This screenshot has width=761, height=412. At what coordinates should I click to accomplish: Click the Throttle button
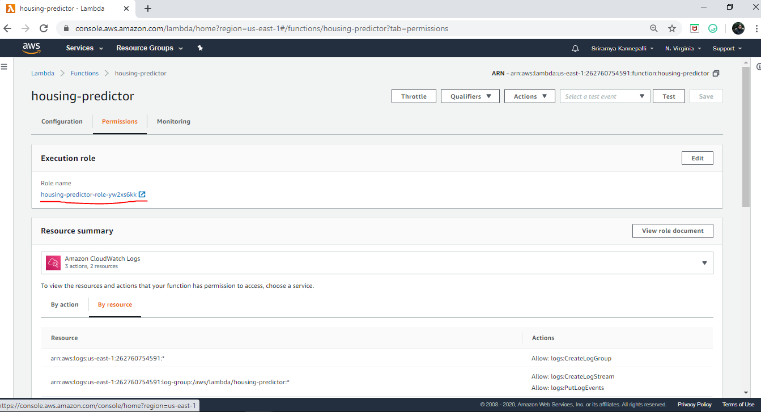(x=414, y=96)
